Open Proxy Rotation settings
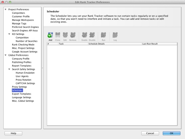This screenshot has width=185, height=139. [x=24, y=80]
